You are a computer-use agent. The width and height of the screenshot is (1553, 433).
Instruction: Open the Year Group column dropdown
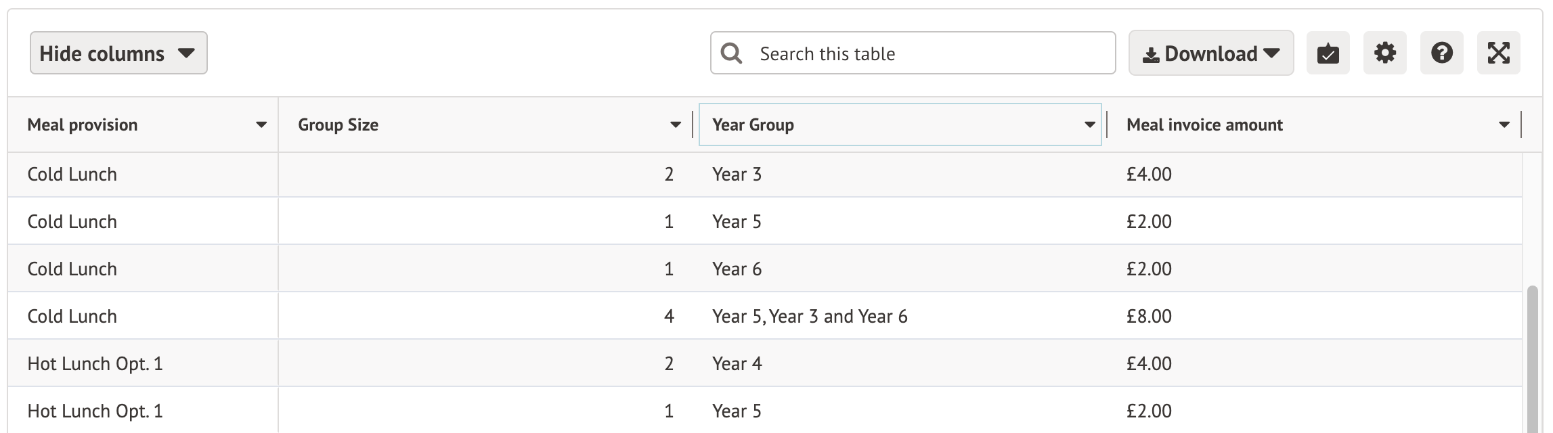coord(1089,124)
